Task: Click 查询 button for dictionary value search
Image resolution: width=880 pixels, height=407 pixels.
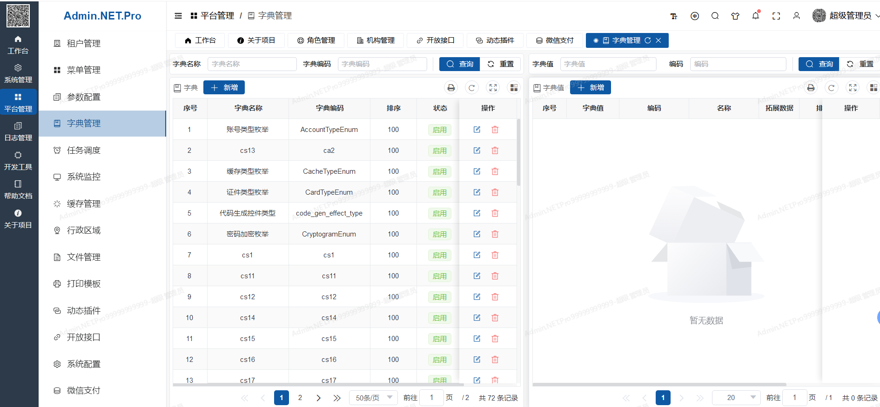Action: pyautogui.click(x=819, y=64)
